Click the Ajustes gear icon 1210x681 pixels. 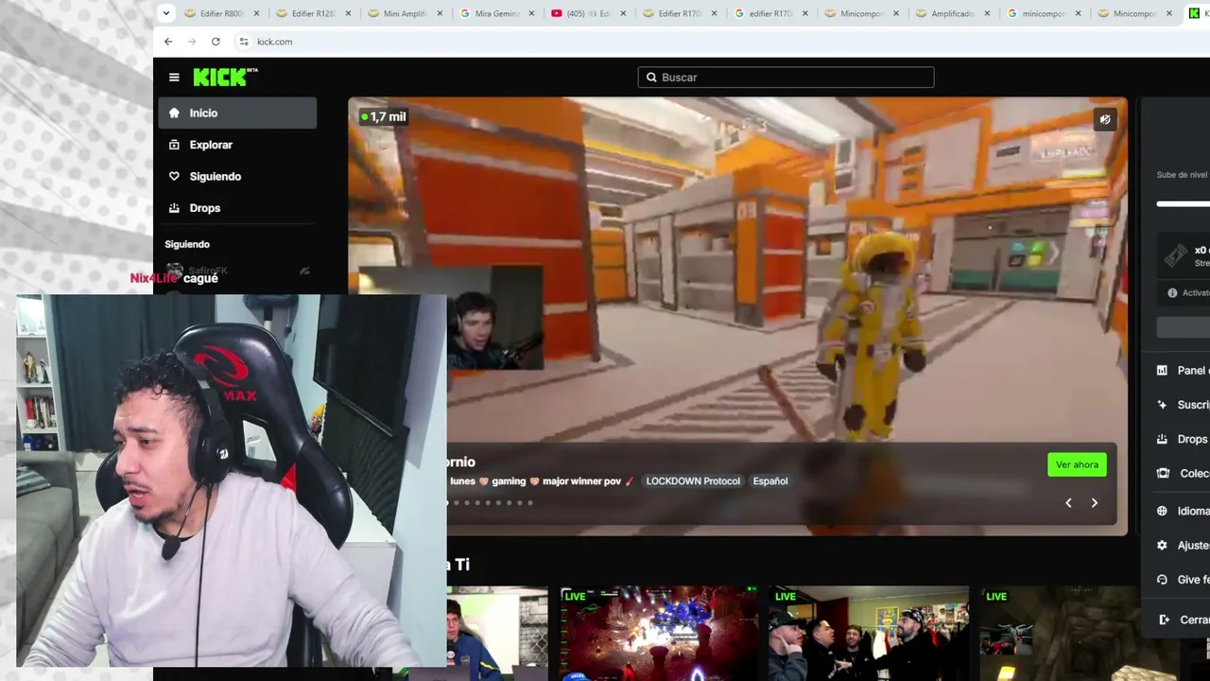[x=1162, y=546]
